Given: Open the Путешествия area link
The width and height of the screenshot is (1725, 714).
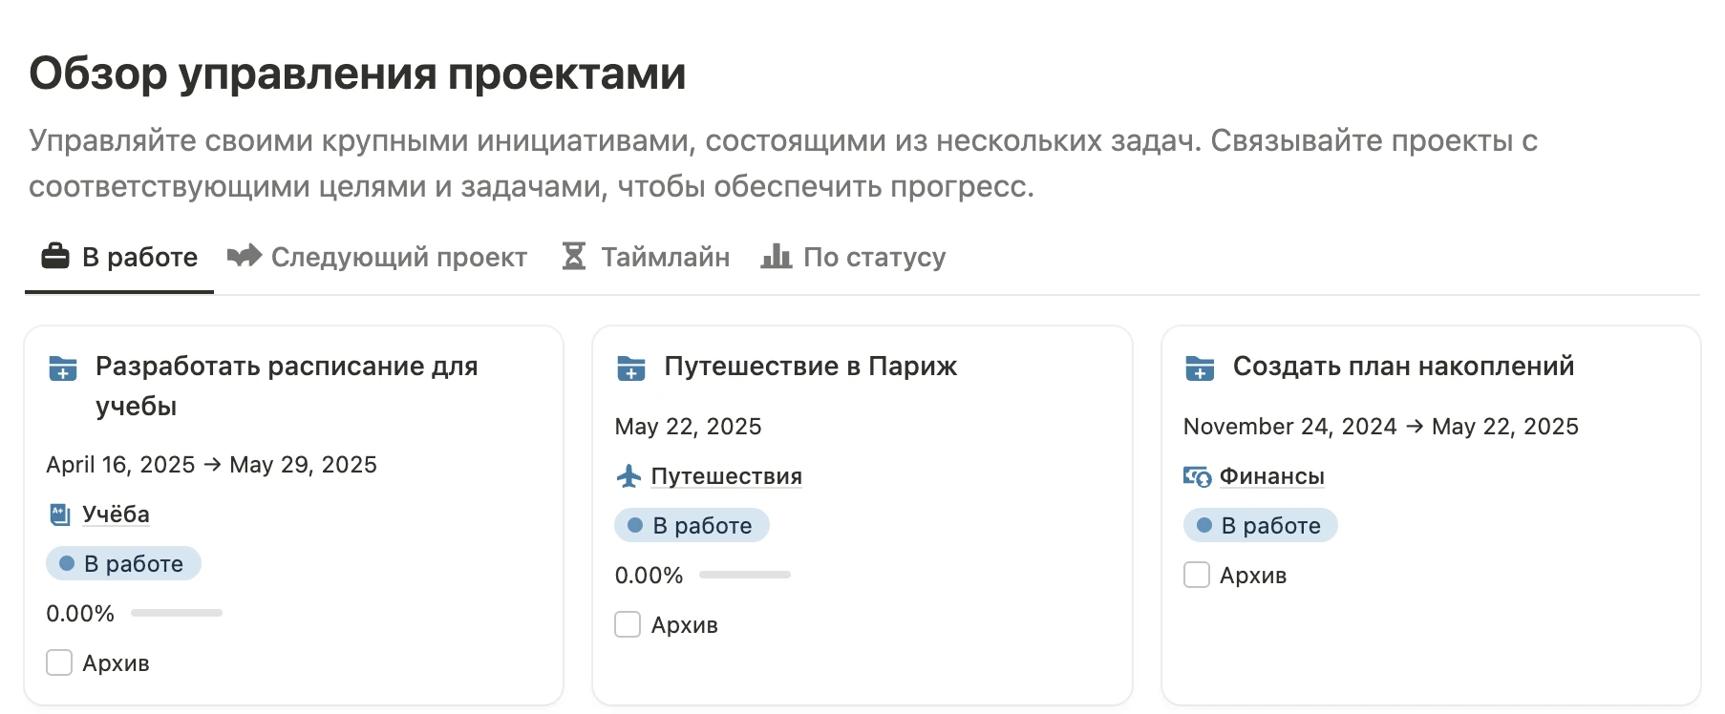Looking at the screenshot, I should click(x=726, y=475).
